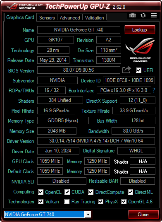This screenshot has height=222, width=162.
Task: Click the Memory Size value 2048 MB
Action: (x=57, y=131)
